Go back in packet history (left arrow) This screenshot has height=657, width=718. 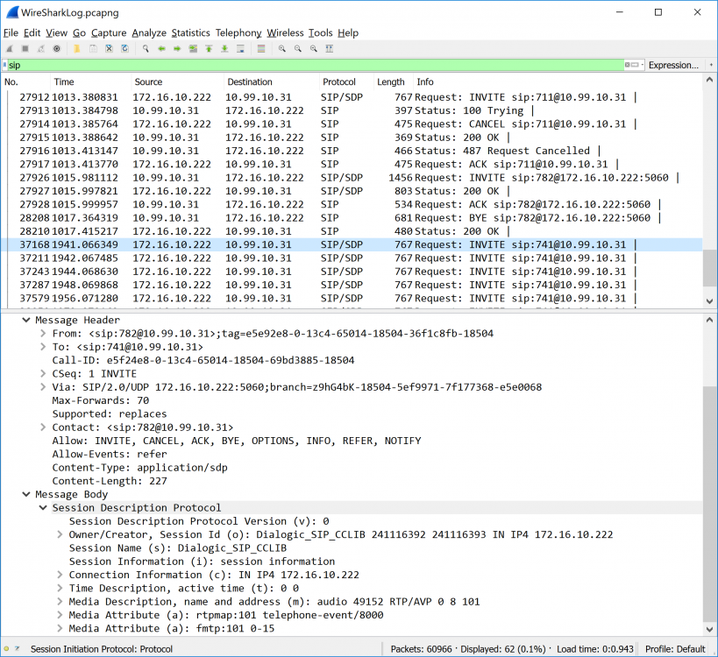click(x=161, y=48)
